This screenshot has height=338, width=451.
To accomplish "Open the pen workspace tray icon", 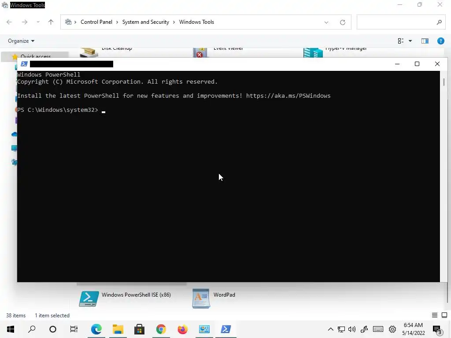I will click(364, 329).
